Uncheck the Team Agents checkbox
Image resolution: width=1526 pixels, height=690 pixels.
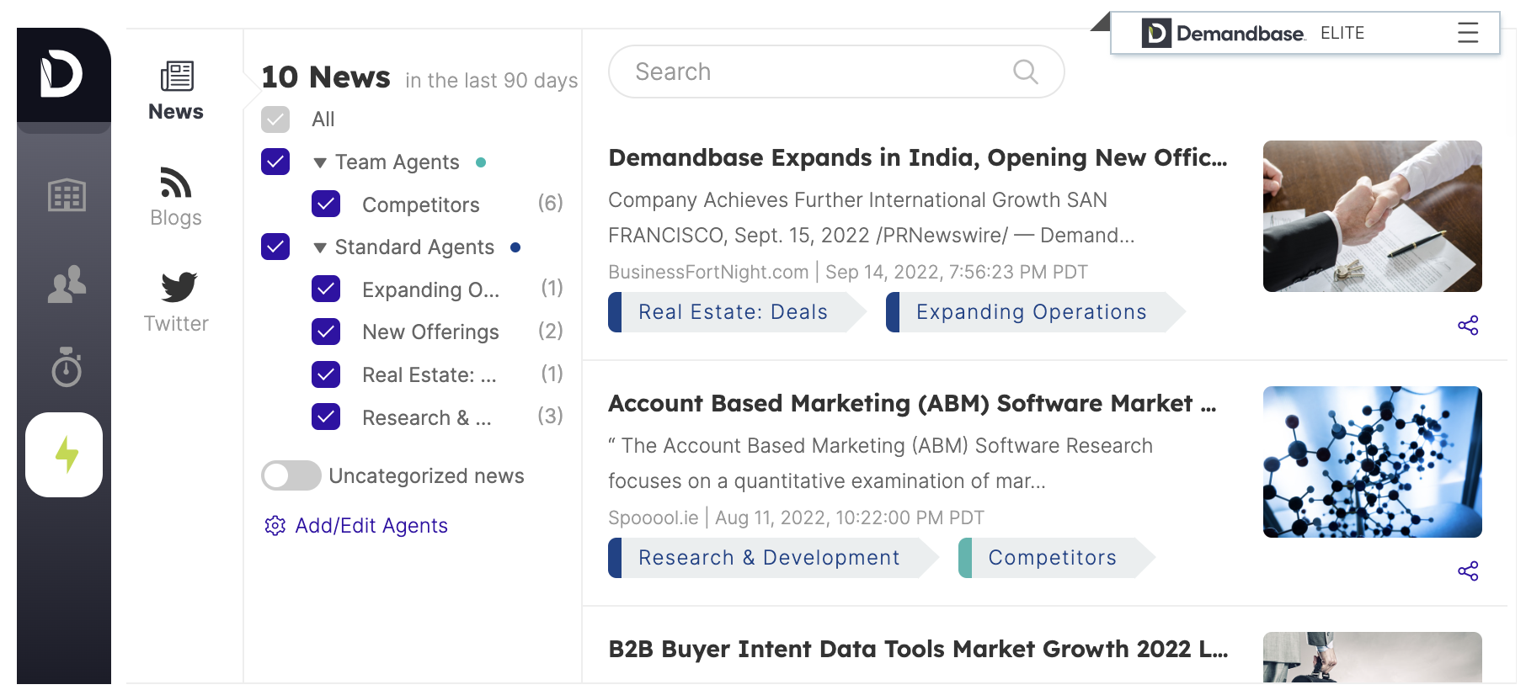point(275,162)
